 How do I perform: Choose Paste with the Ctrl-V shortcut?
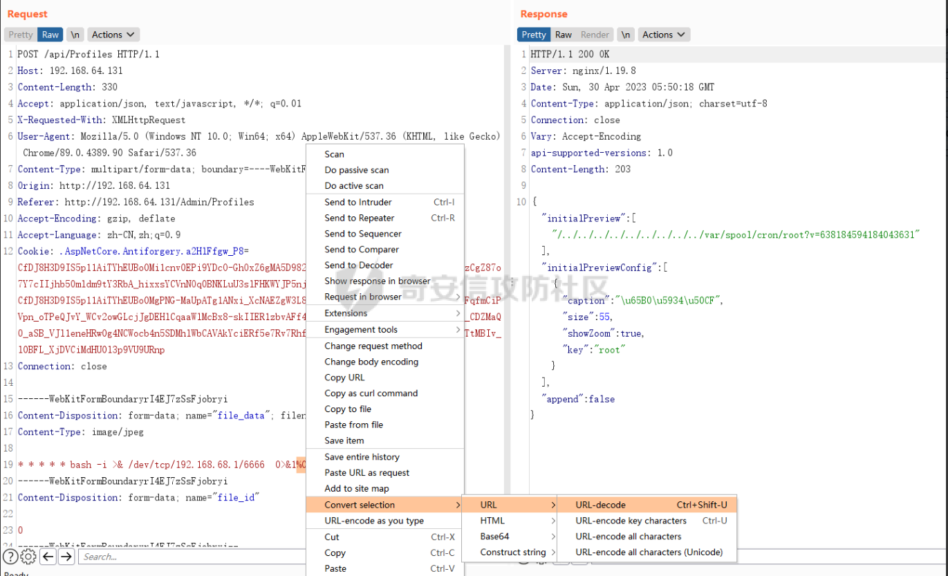(385, 568)
